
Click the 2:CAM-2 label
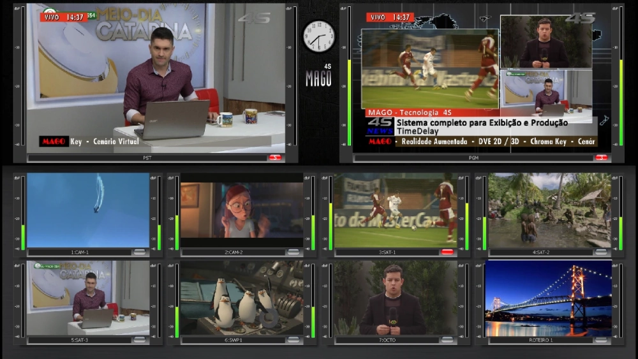click(x=234, y=253)
